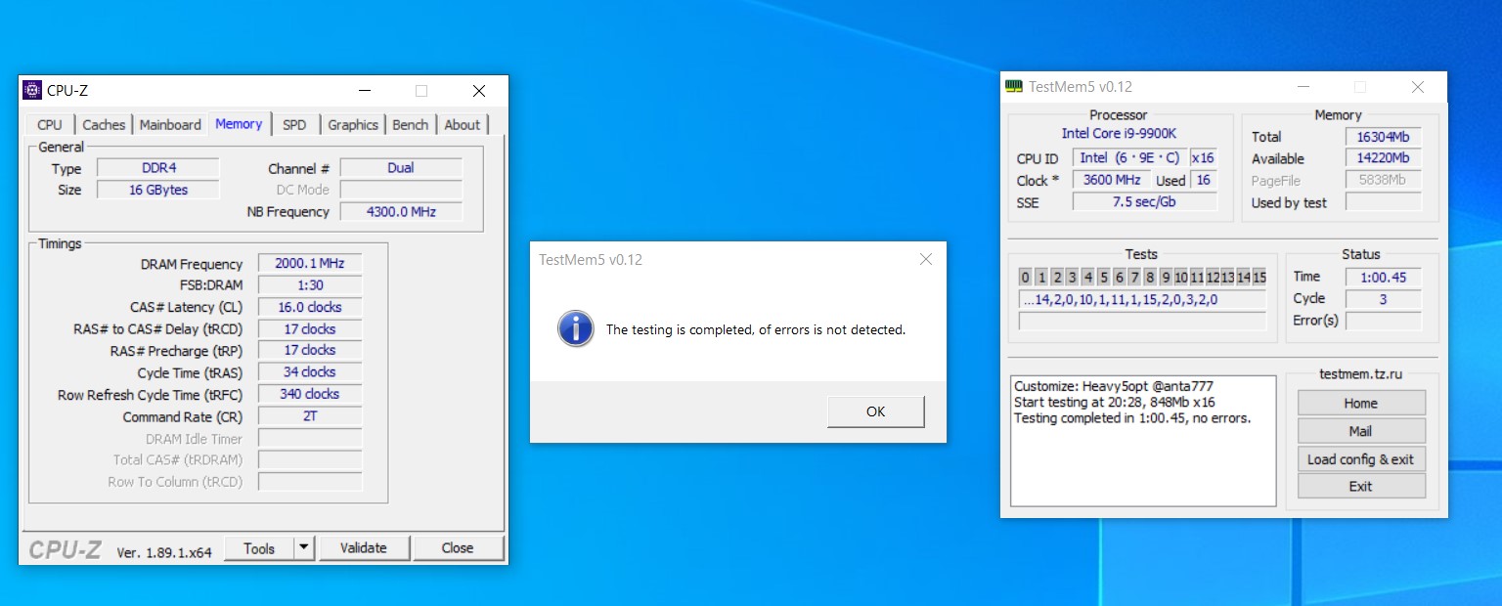The width and height of the screenshot is (1502, 606).
Task: Click the NB Frequency 4300.0 MHz value
Action: [401, 211]
